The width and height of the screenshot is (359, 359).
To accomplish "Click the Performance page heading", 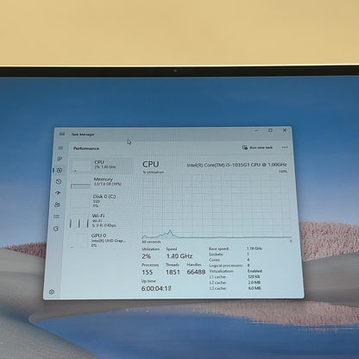I will (x=86, y=148).
